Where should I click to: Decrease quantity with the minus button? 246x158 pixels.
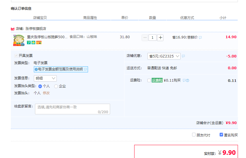(x=145, y=38)
